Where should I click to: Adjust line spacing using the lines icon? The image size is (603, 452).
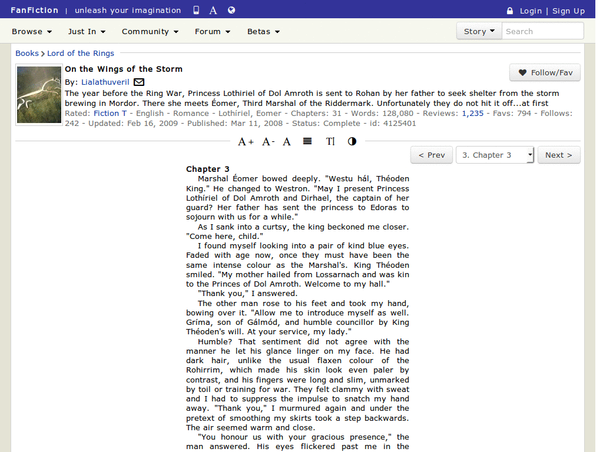click(x=307, y=141)
